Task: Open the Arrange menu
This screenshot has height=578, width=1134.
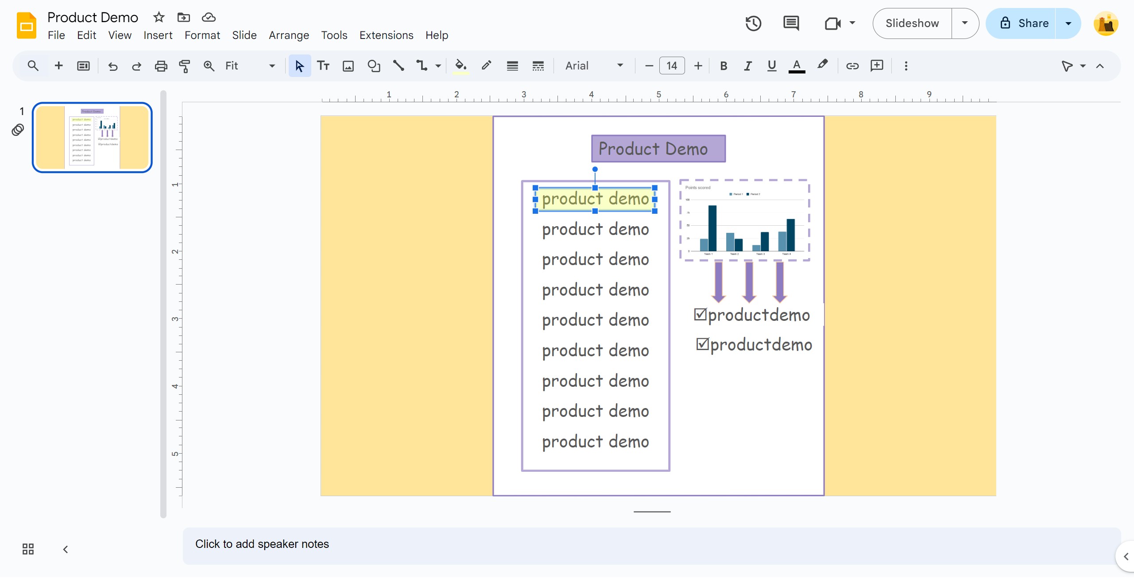Action: [x=289, y=35]
